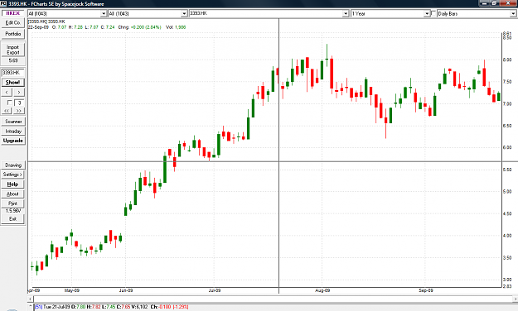Expand the Settings> menu
The width and height of the screenshot is (518, 311).
point(13,175)
